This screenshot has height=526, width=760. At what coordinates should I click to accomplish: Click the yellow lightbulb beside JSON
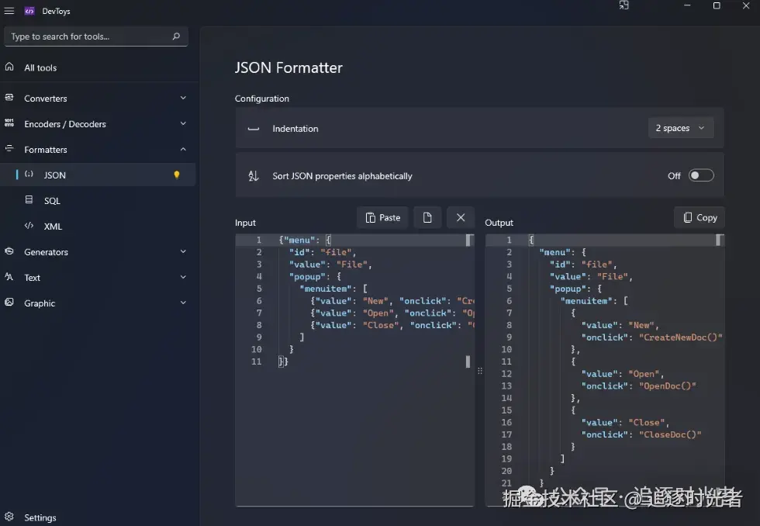[x=177, y=175]
